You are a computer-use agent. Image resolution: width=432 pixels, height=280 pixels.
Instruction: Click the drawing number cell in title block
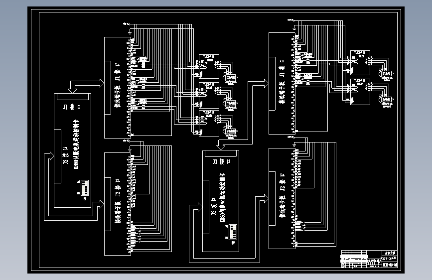[x=390, y=265]
